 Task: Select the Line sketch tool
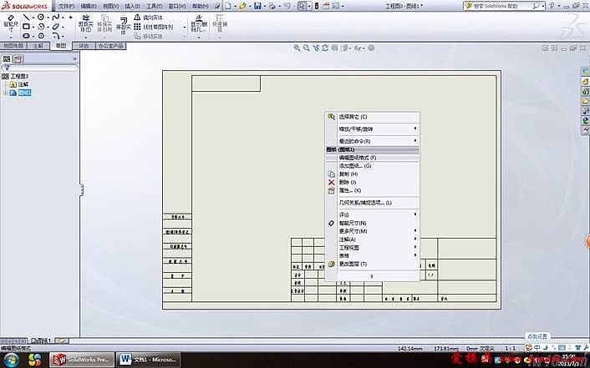tap(28, 17)
